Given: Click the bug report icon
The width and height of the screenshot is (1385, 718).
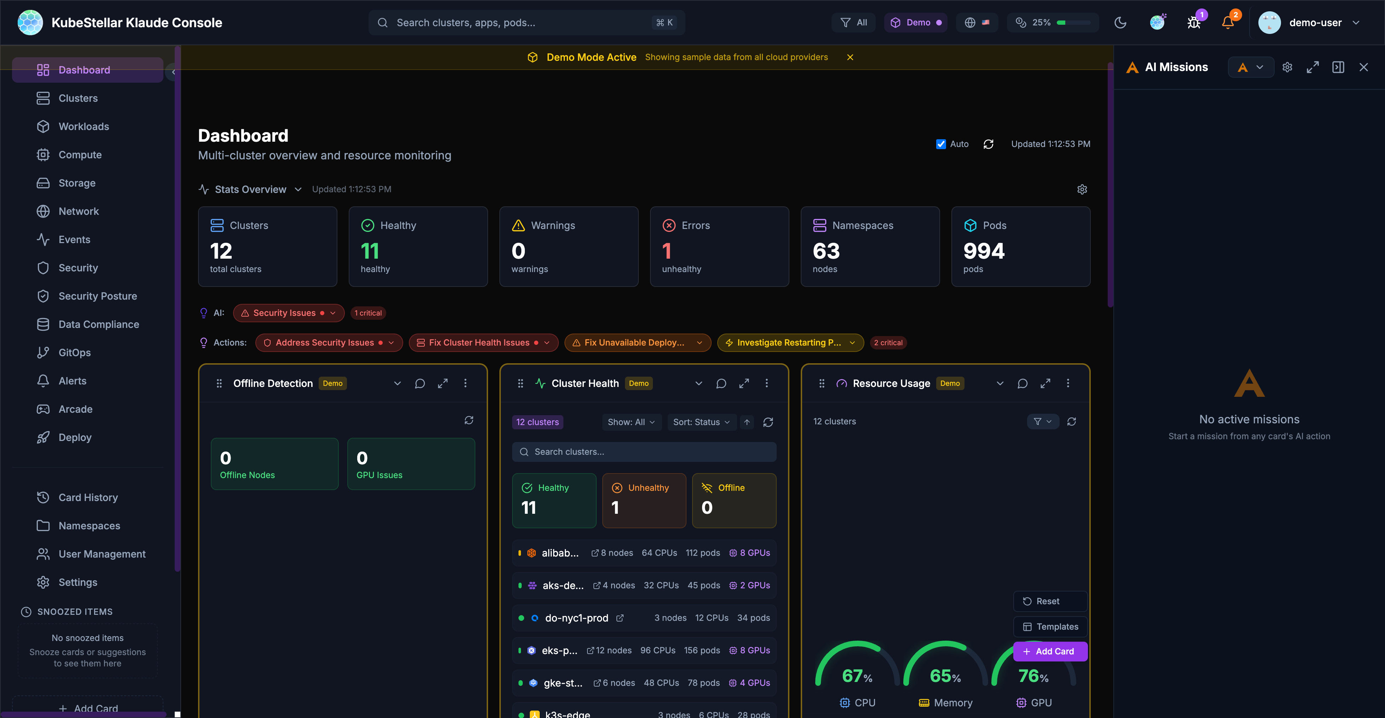Looking at the screenshot, I should pos(1194,23).
